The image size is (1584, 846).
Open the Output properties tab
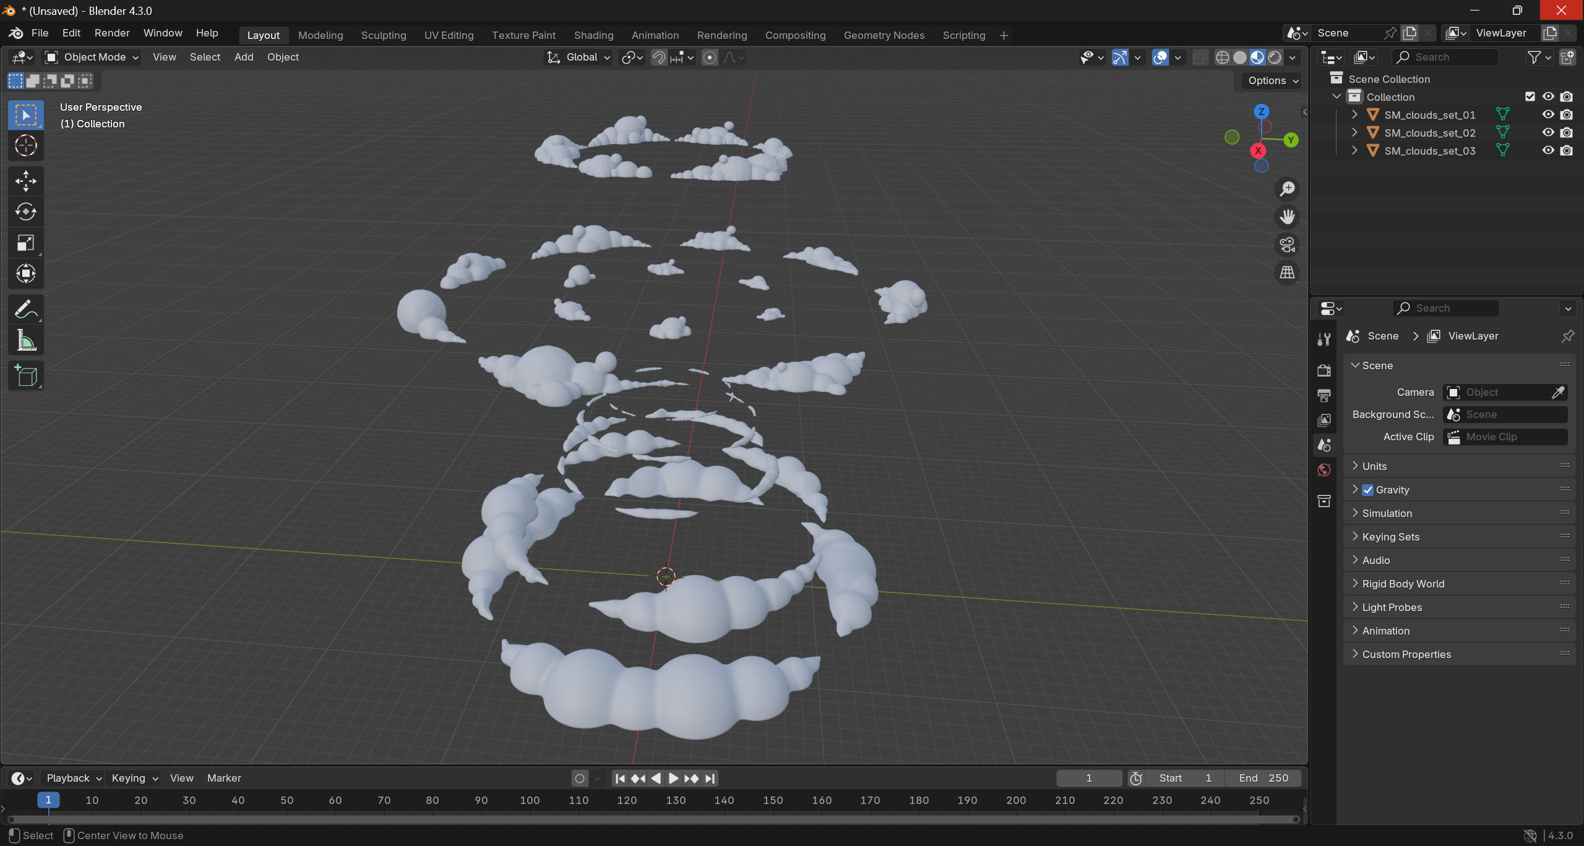pyautogui.click(x=1324, y=395)
